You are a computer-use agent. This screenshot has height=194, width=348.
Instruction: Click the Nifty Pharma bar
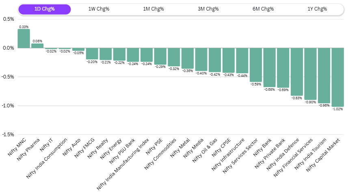point(37,46)
